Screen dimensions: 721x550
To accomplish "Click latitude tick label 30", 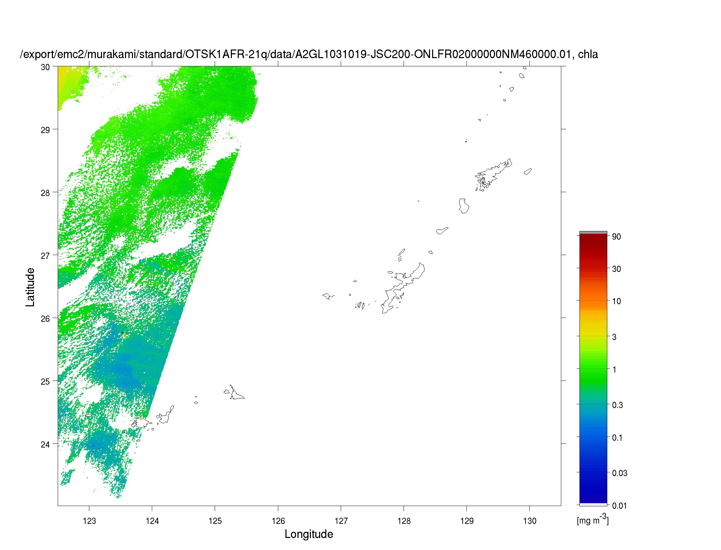I will 45,67.
